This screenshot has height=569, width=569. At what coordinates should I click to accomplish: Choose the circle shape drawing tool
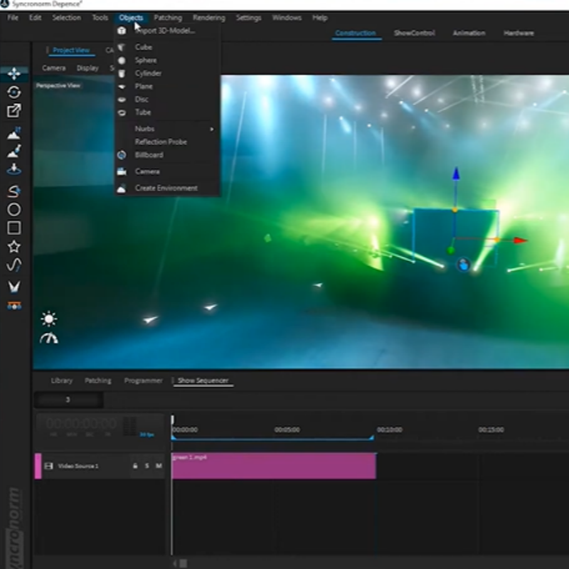[14, 209]
